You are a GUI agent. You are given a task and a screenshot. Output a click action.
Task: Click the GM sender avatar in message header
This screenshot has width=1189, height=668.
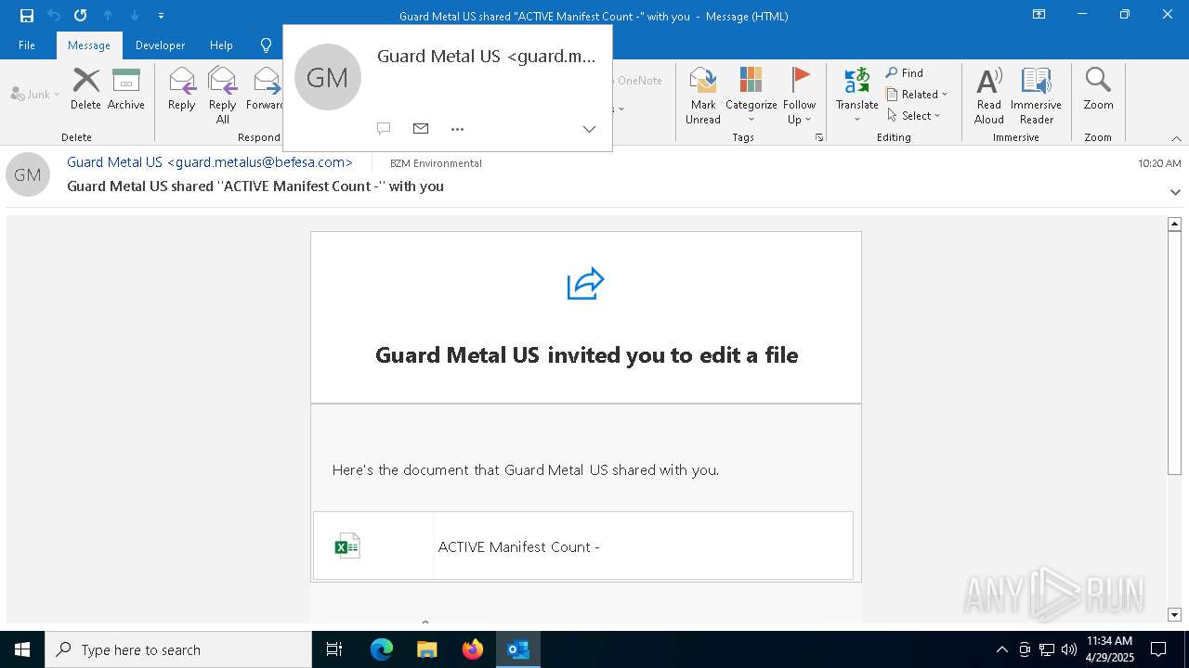tap(28, 174)
